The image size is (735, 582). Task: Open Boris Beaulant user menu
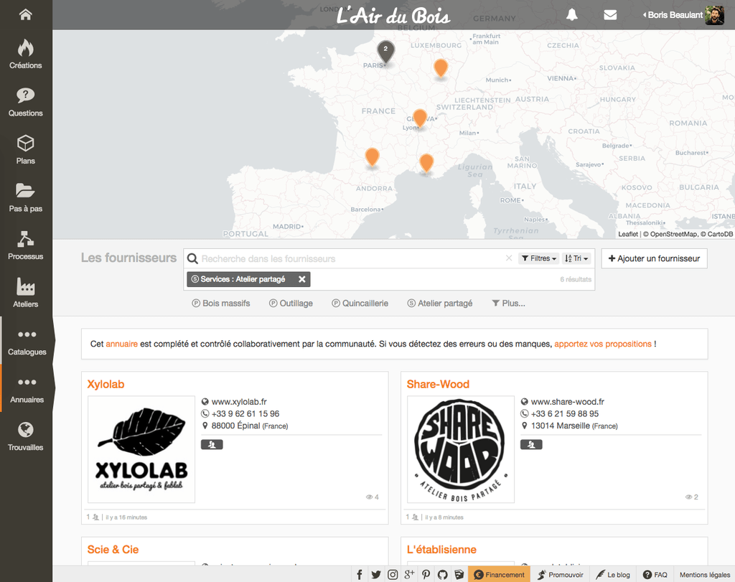click(x=683, y=15)
